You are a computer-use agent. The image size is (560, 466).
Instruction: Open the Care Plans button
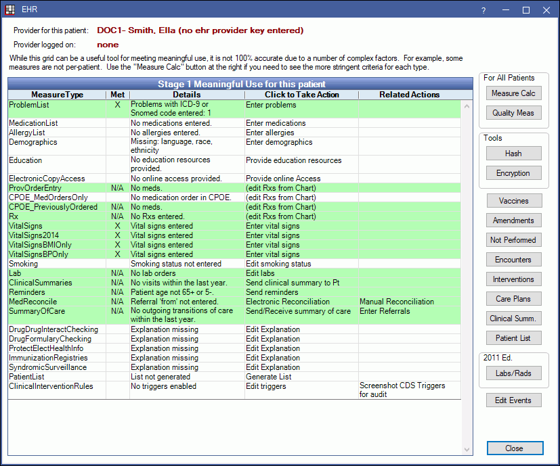pos(513,299)
